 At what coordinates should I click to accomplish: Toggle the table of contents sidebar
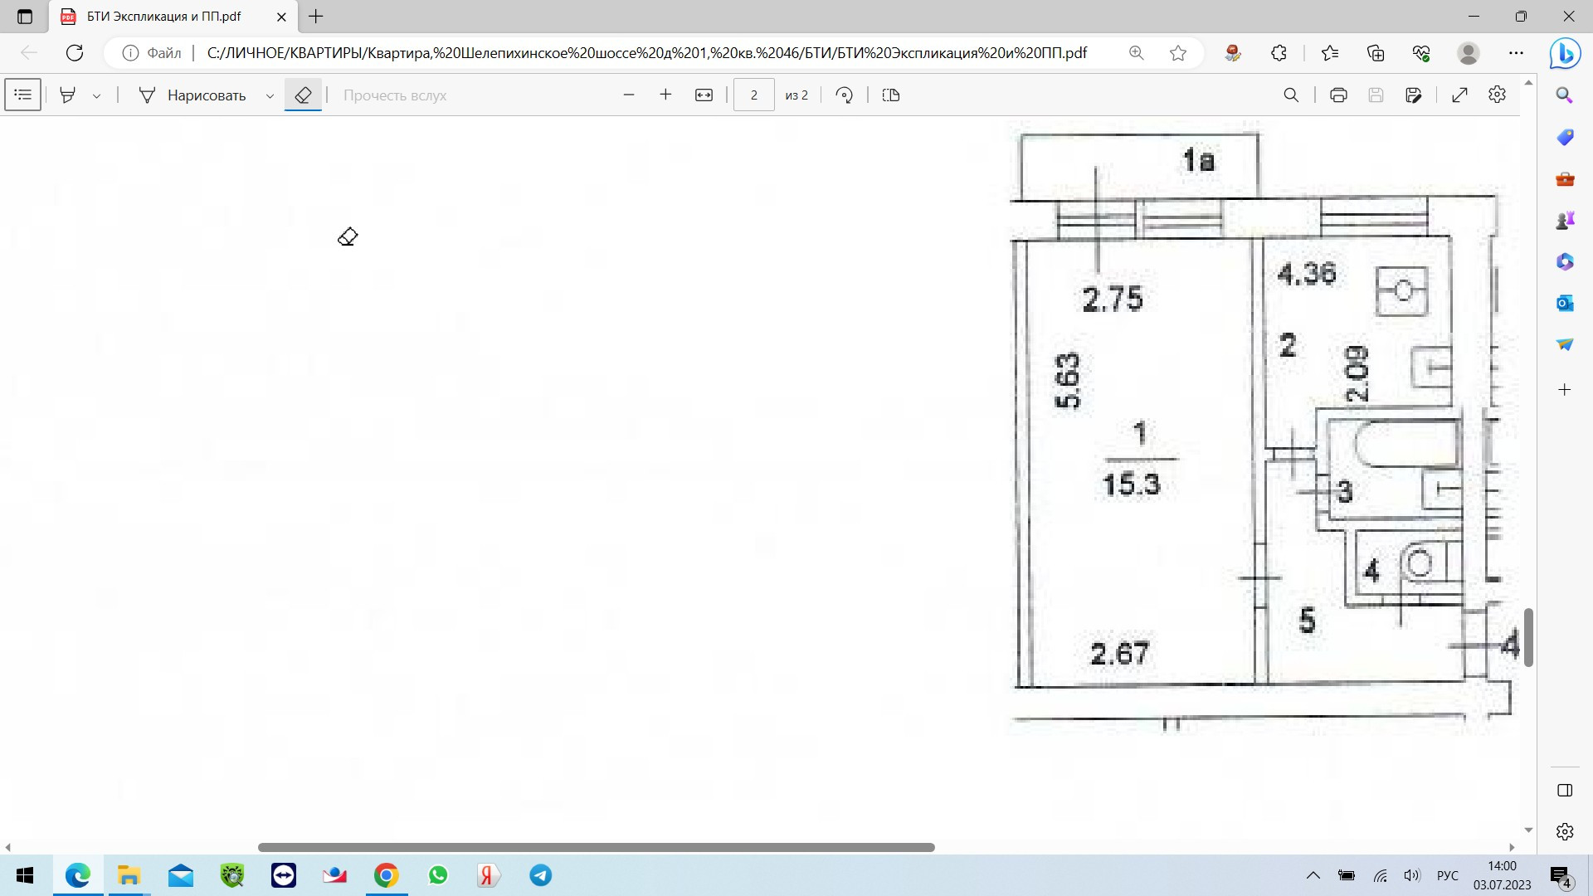(x=23, y=95)
